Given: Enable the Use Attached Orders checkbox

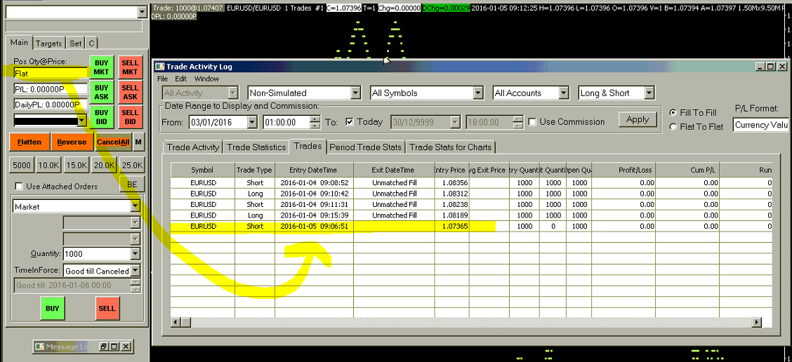Looking at the screenshot, I should pos(19,187).
